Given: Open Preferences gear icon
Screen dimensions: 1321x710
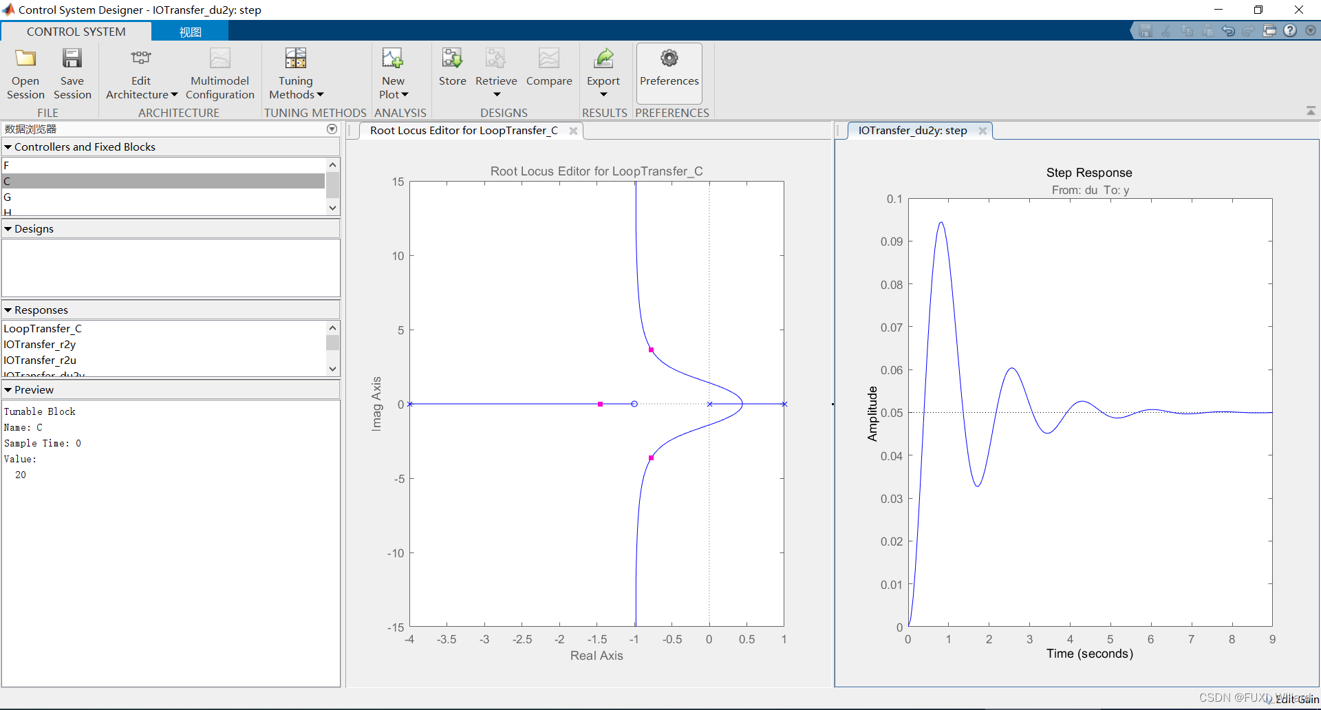Looking at the screenshot, I should tap(669, 58).
